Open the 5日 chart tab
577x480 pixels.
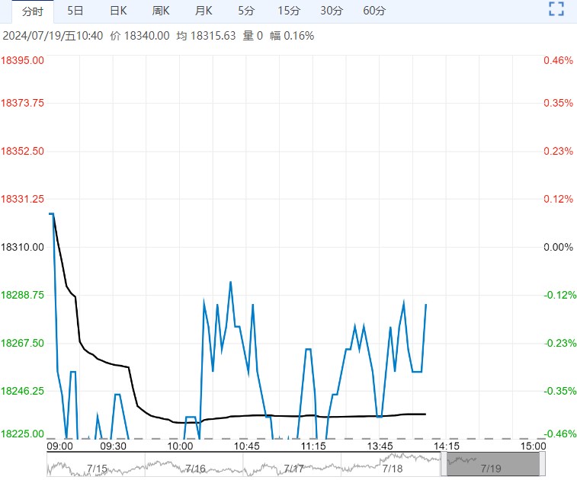[x=75, y=11]
